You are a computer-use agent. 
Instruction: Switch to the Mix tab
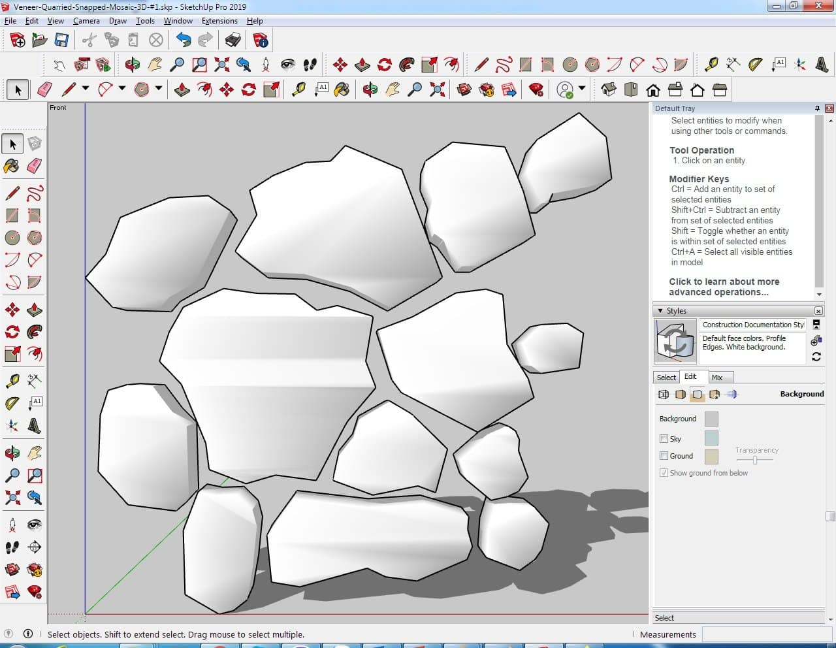click(x=717, y=378)
